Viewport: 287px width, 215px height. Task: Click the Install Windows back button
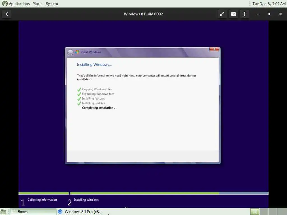(70, 52)
